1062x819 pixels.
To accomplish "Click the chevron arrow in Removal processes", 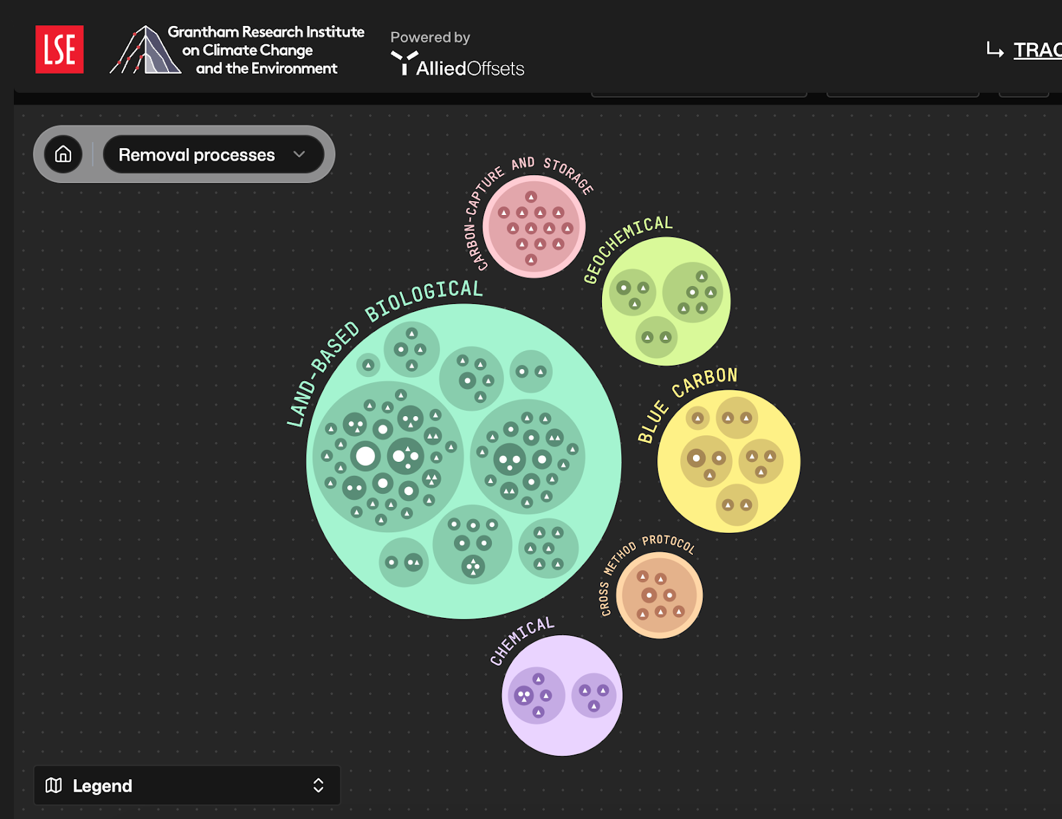I will (x=299, y=155).
